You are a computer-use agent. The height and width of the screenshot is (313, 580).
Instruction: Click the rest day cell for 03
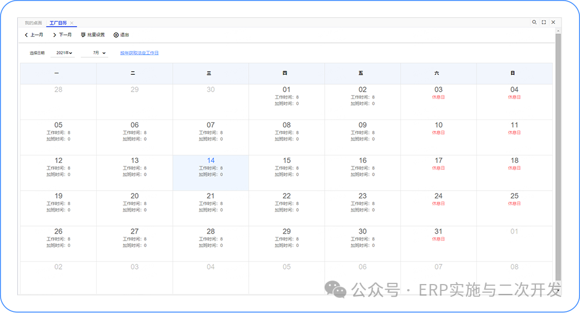click(x=438, y=101)
